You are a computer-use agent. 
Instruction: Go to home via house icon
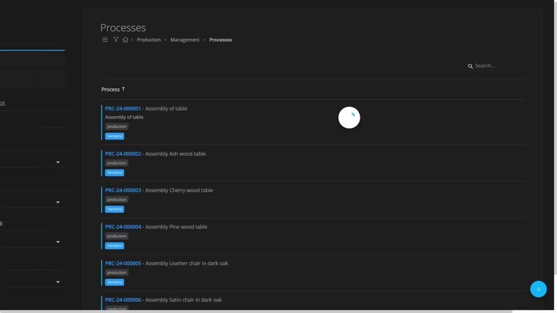coord(125,40)
